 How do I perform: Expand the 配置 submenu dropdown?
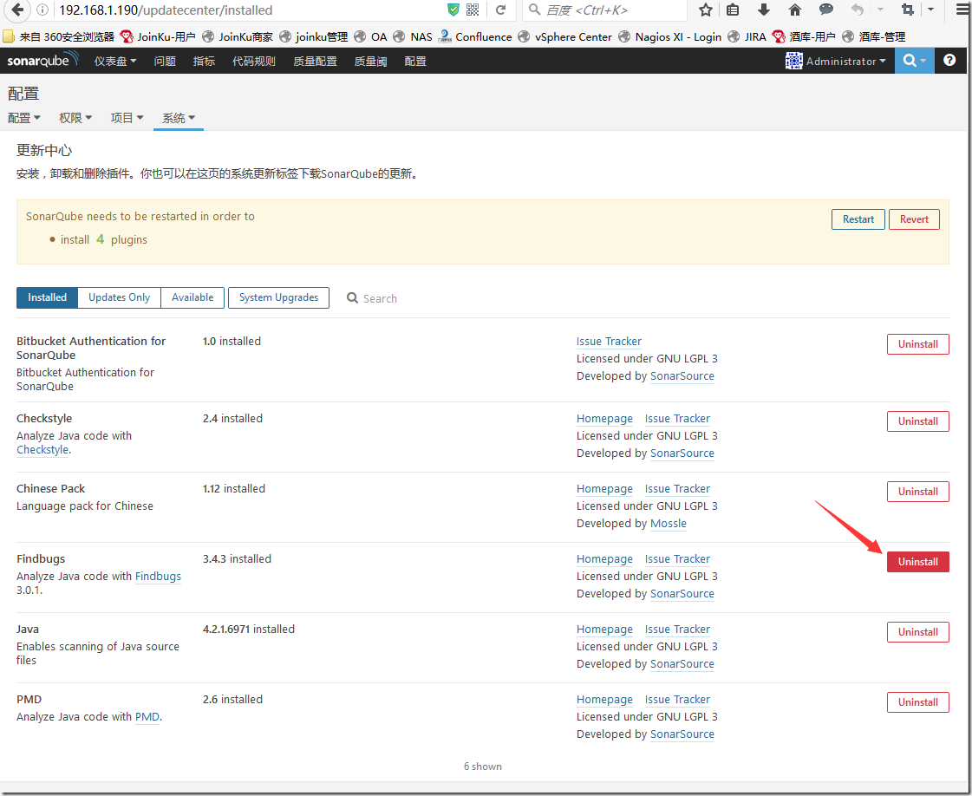(24, 118)
